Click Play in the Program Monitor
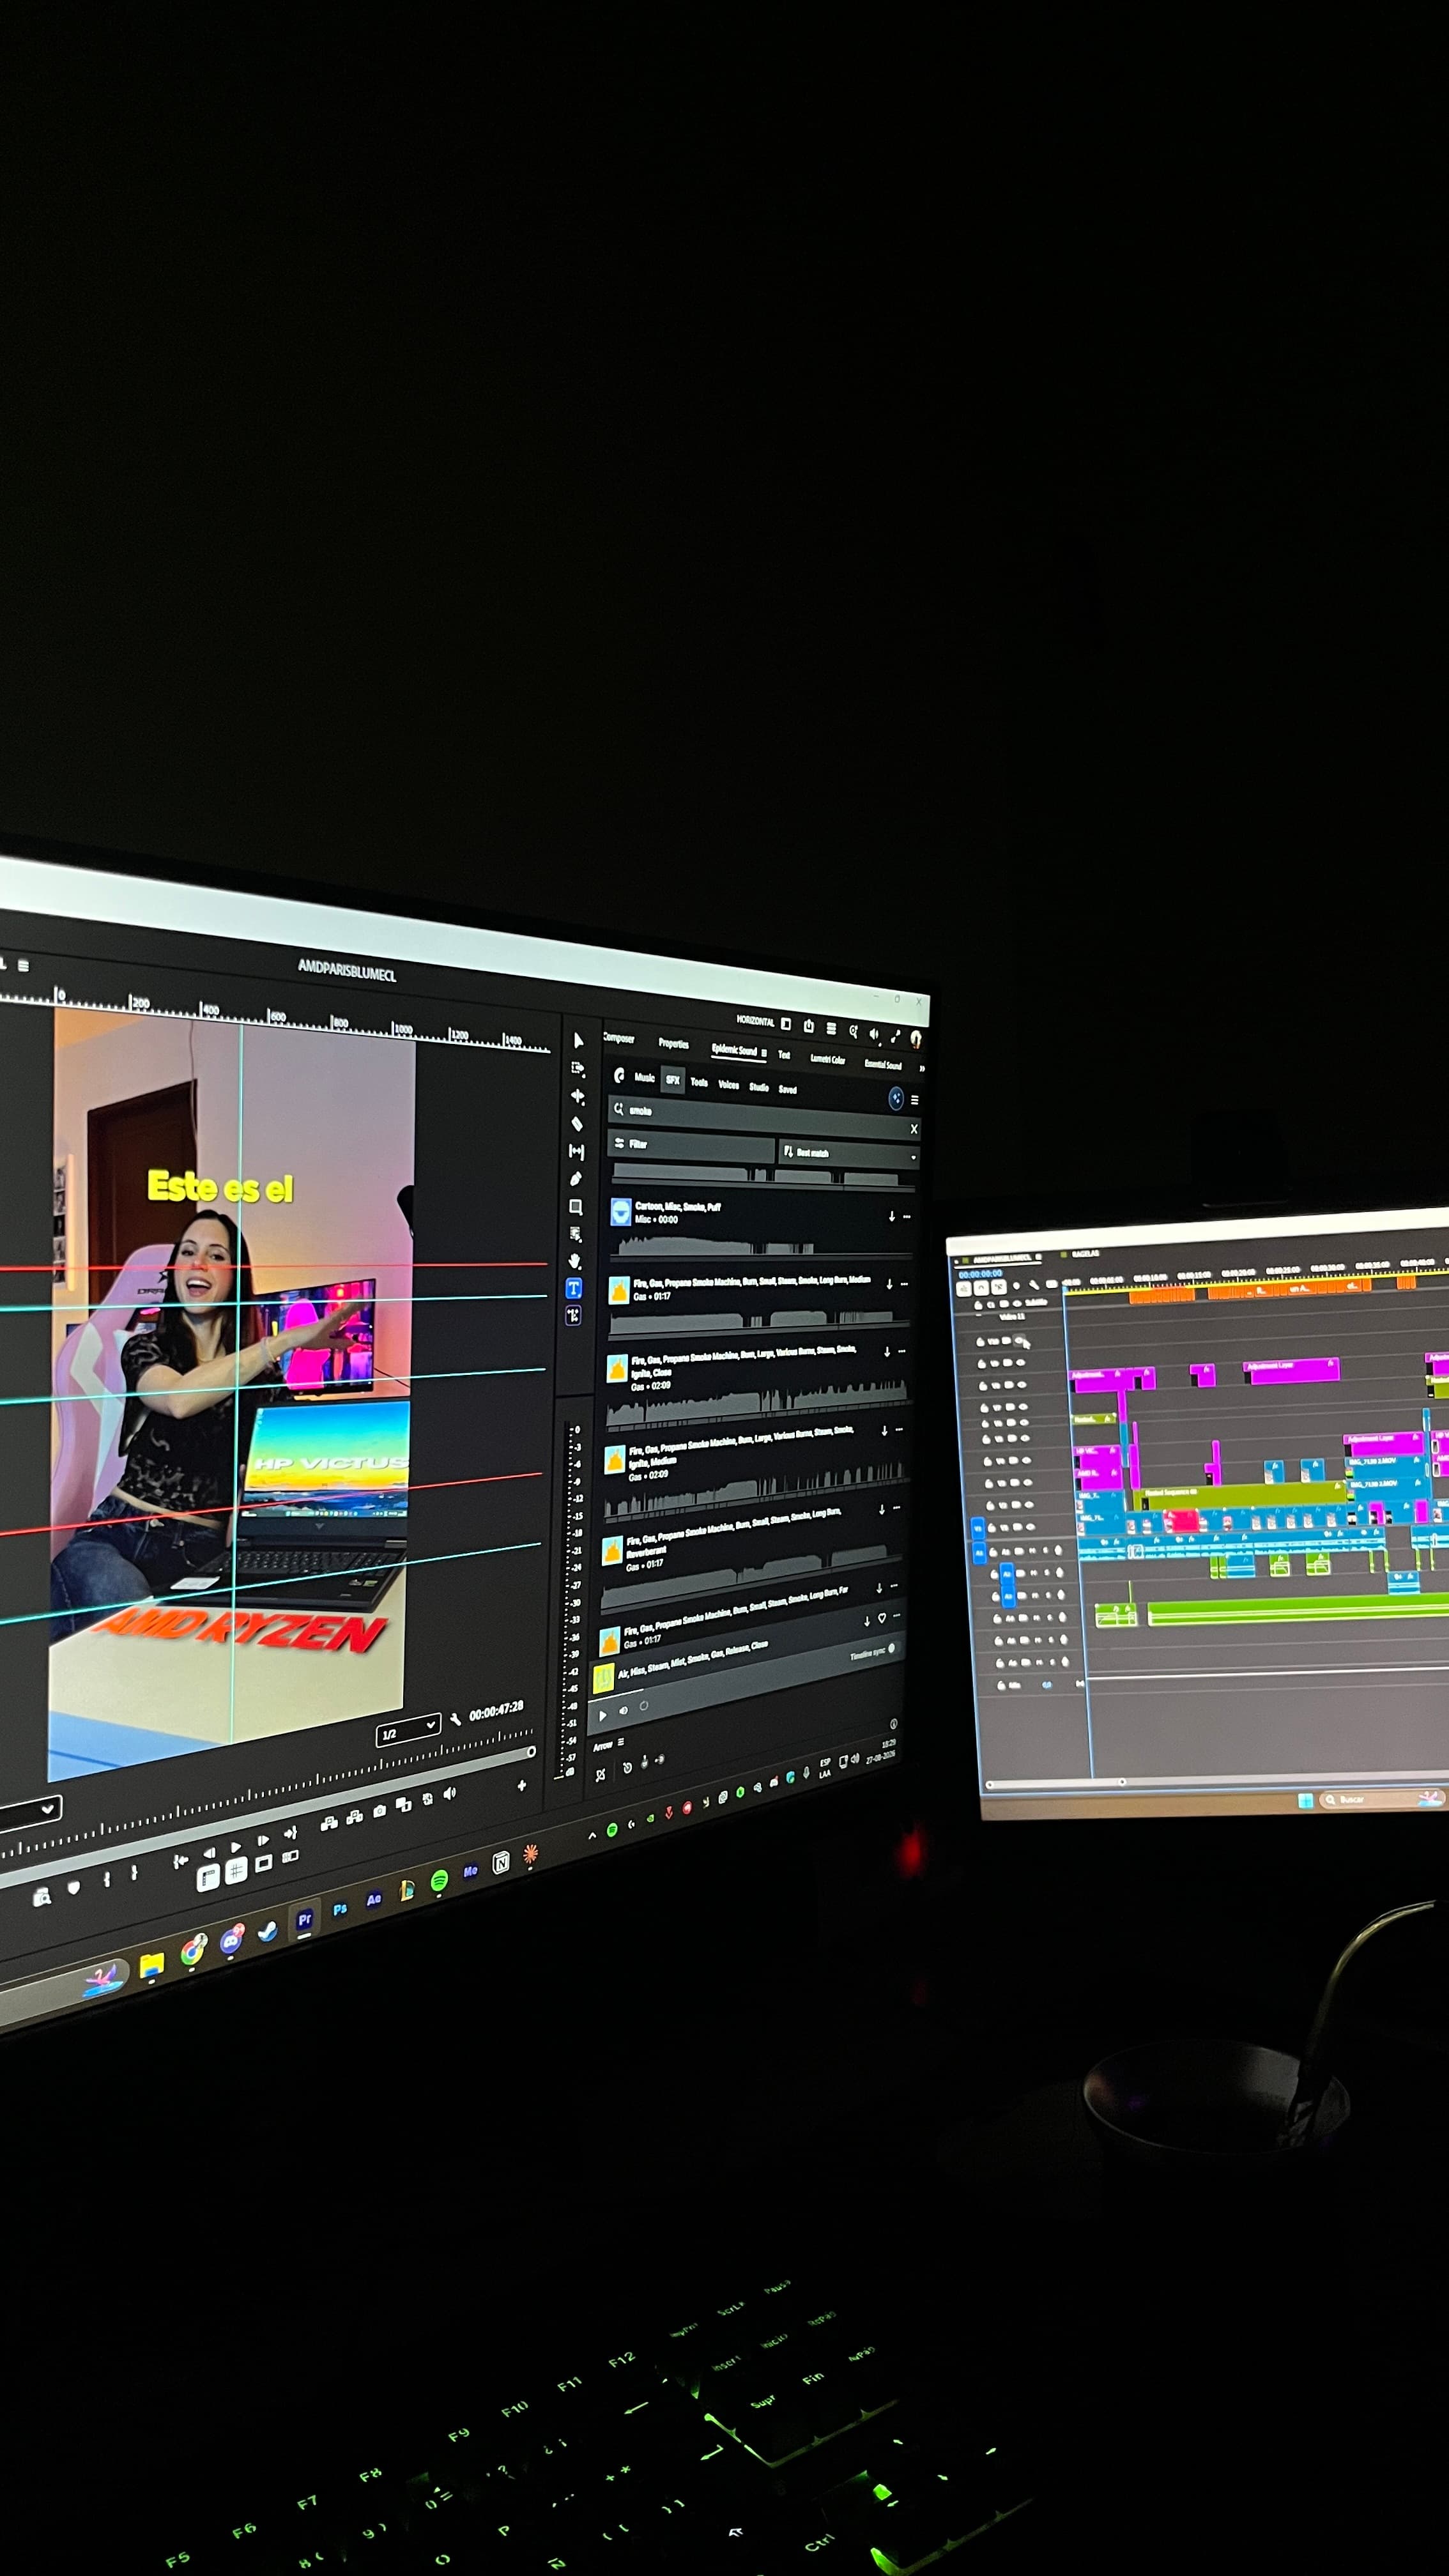 tap(236, 1847)
